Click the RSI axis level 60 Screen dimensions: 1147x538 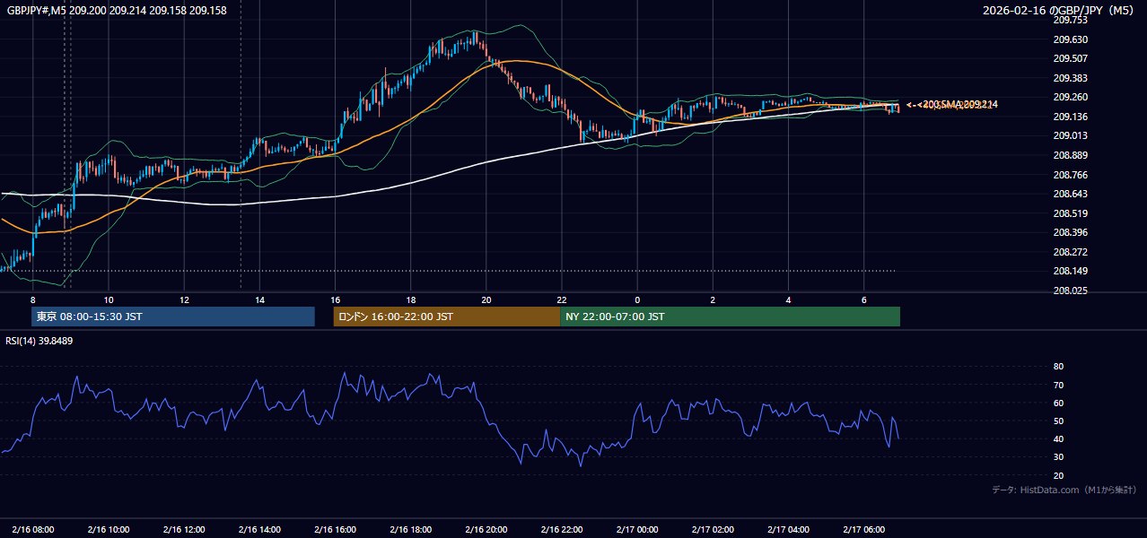point(1058,403)
